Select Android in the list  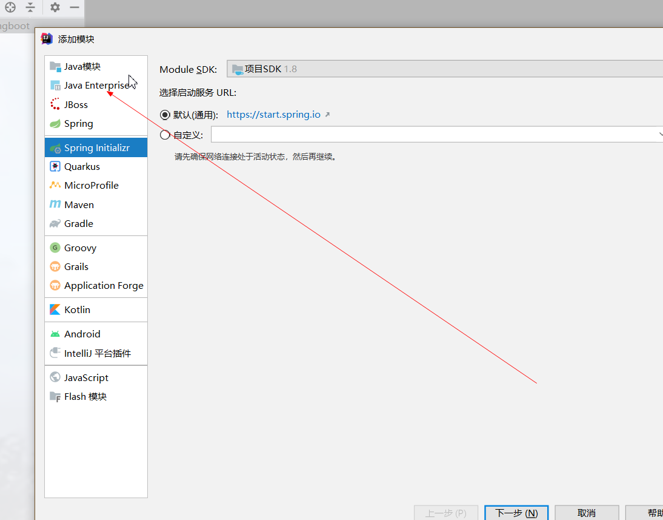point(96,334)
